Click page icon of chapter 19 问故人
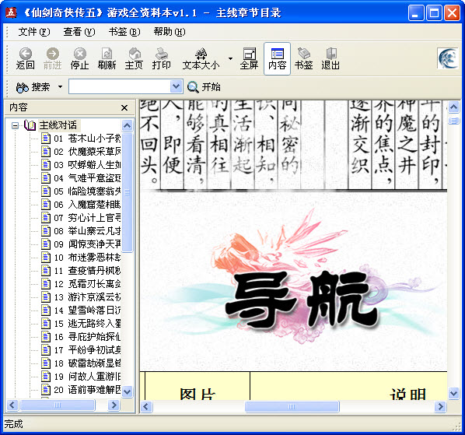This screenshot has width=465, height=435. point(46,377)
